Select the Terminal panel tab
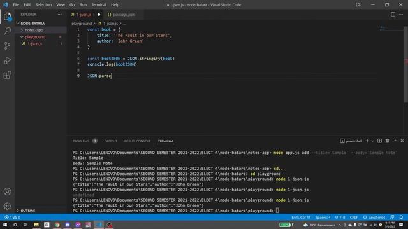Image resolution: width=408 pixels, height=229 pixels. [x=166, y=141]
